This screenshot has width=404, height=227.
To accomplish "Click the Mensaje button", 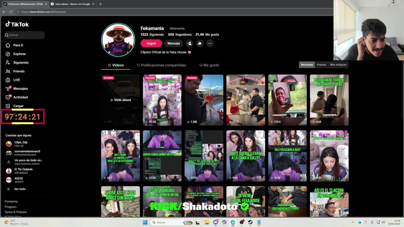I will pos(174,44).
